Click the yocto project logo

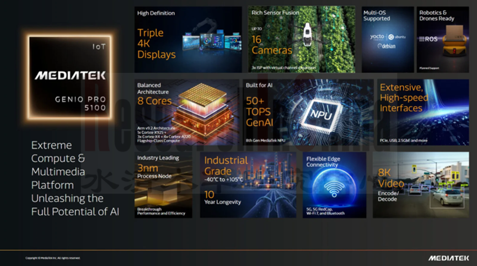coord(377,37)
